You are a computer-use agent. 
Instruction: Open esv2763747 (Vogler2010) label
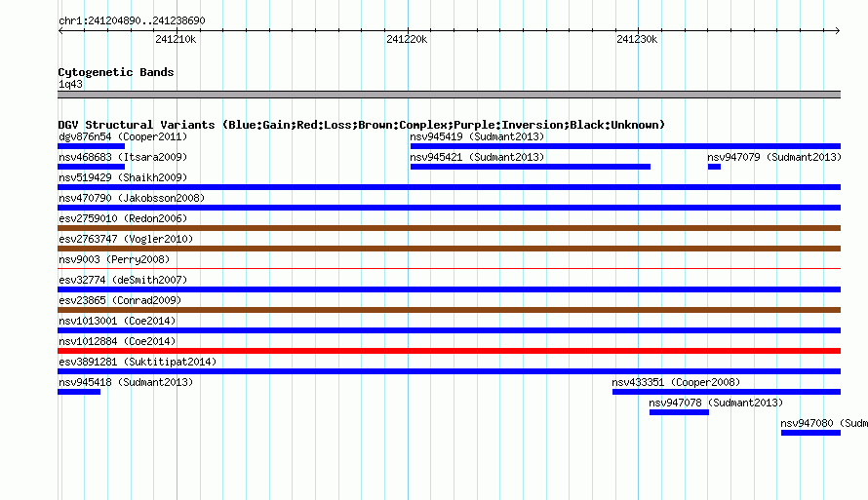tap(126, 239)
